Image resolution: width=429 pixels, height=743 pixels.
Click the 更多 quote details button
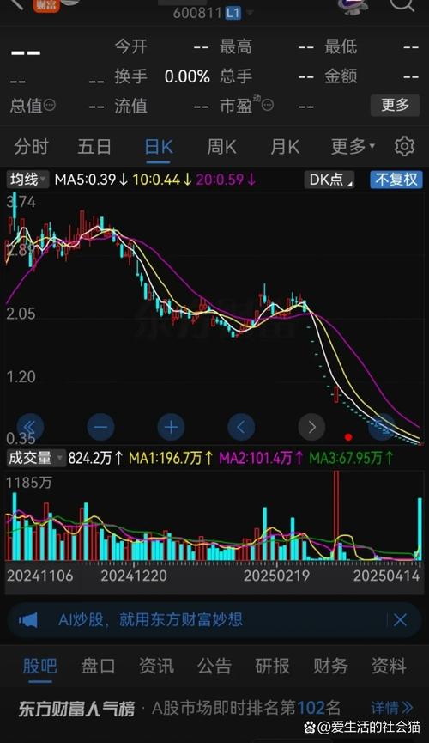[395, 105]
